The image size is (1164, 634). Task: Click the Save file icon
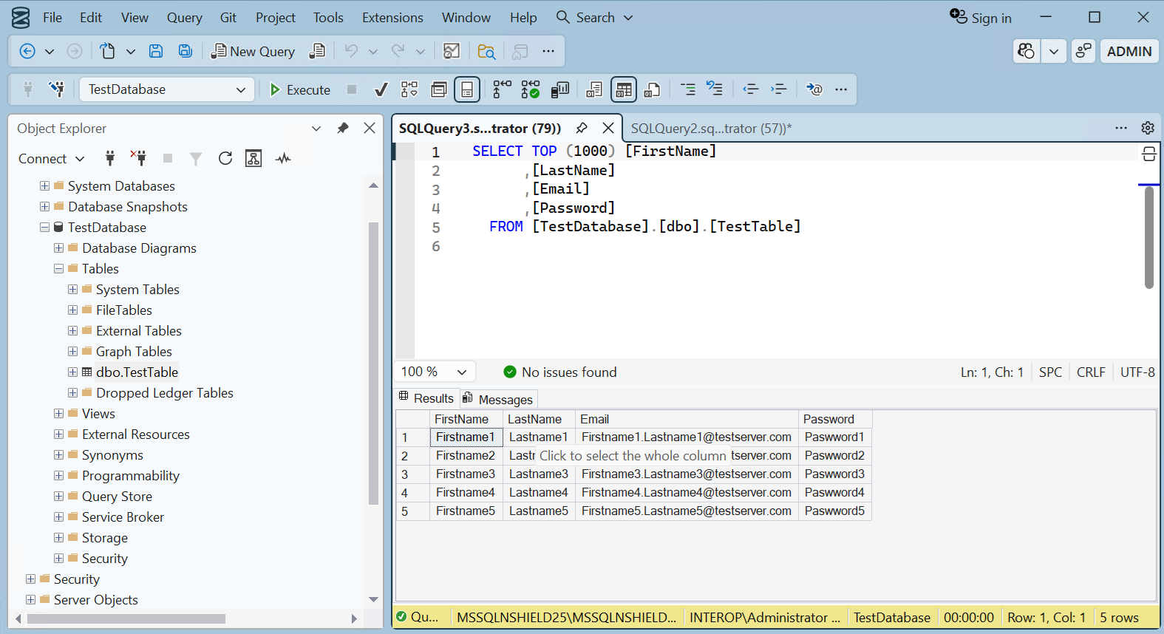(156, 51)
